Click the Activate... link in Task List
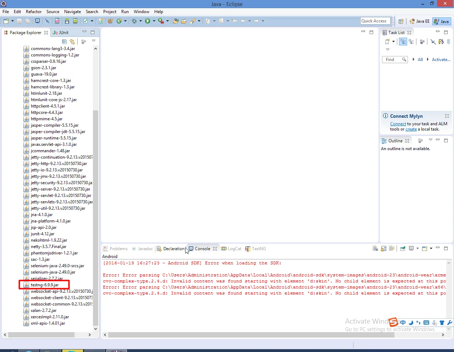454x352 pixels. 441,59
